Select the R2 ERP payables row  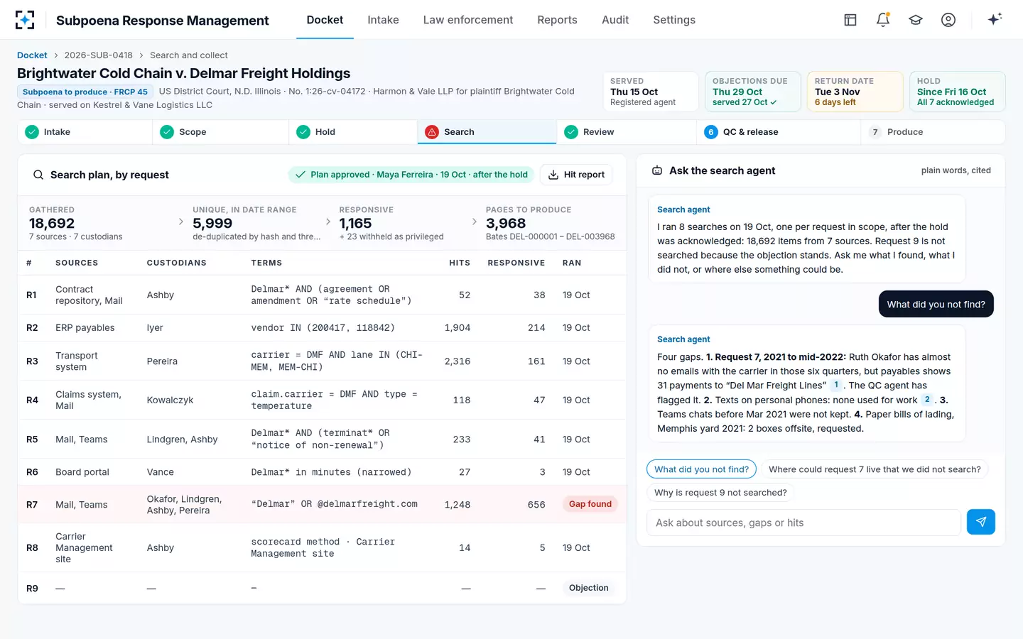[322, 328]
